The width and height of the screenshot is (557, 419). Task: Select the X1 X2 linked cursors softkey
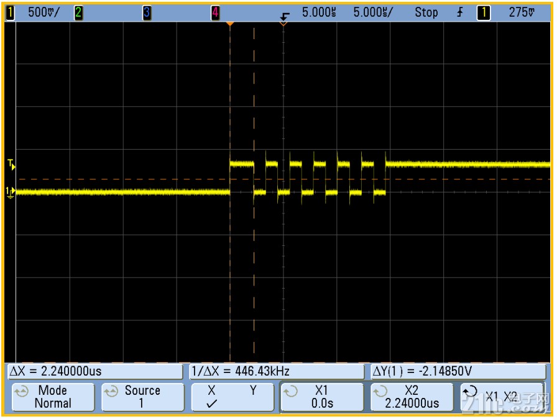coord(502,397)
